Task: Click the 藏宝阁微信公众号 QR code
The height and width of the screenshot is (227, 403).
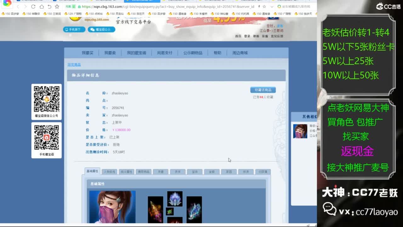Action: (x=47, y=99)
